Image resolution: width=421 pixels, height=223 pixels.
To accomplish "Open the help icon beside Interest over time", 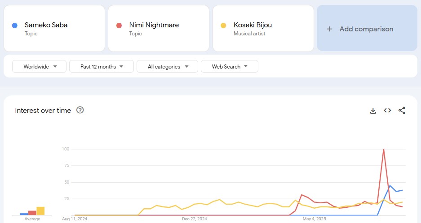I will coord(80,110).
